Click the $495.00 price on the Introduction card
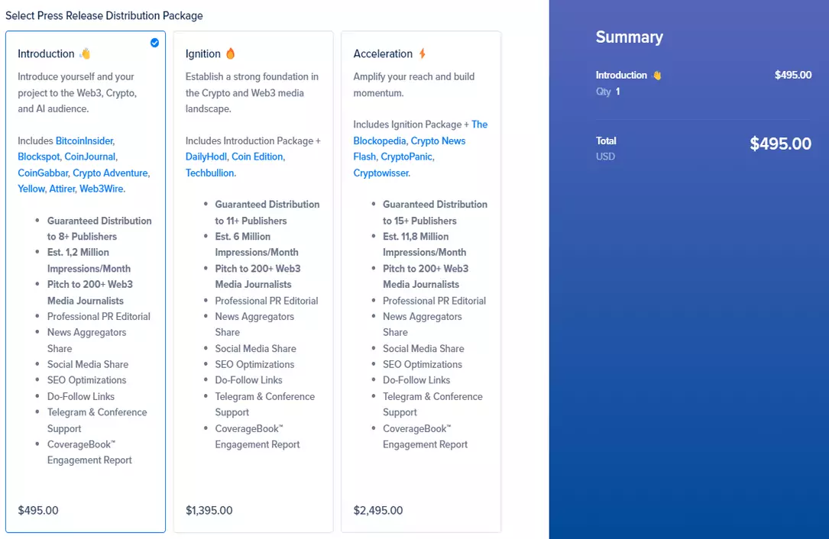 38,511
